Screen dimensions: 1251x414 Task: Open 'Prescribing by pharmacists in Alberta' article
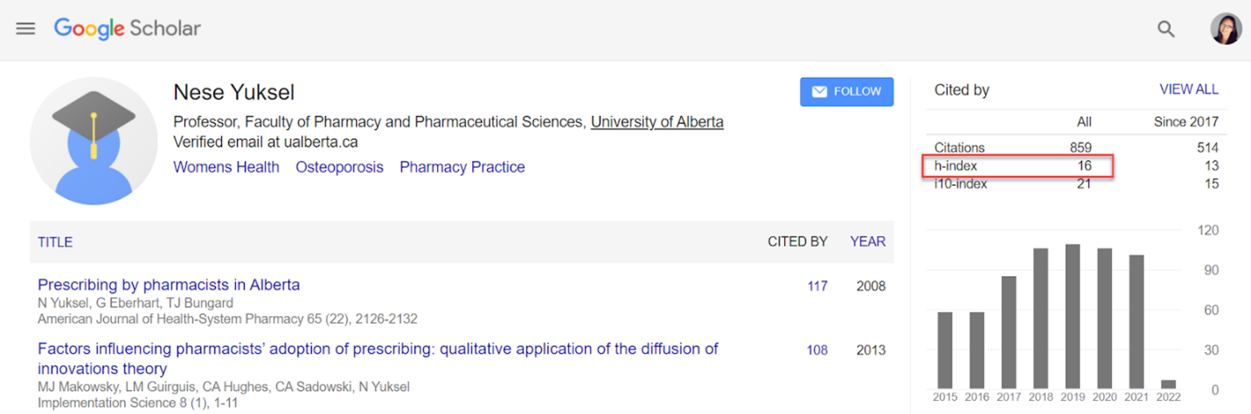pos(169,285)
